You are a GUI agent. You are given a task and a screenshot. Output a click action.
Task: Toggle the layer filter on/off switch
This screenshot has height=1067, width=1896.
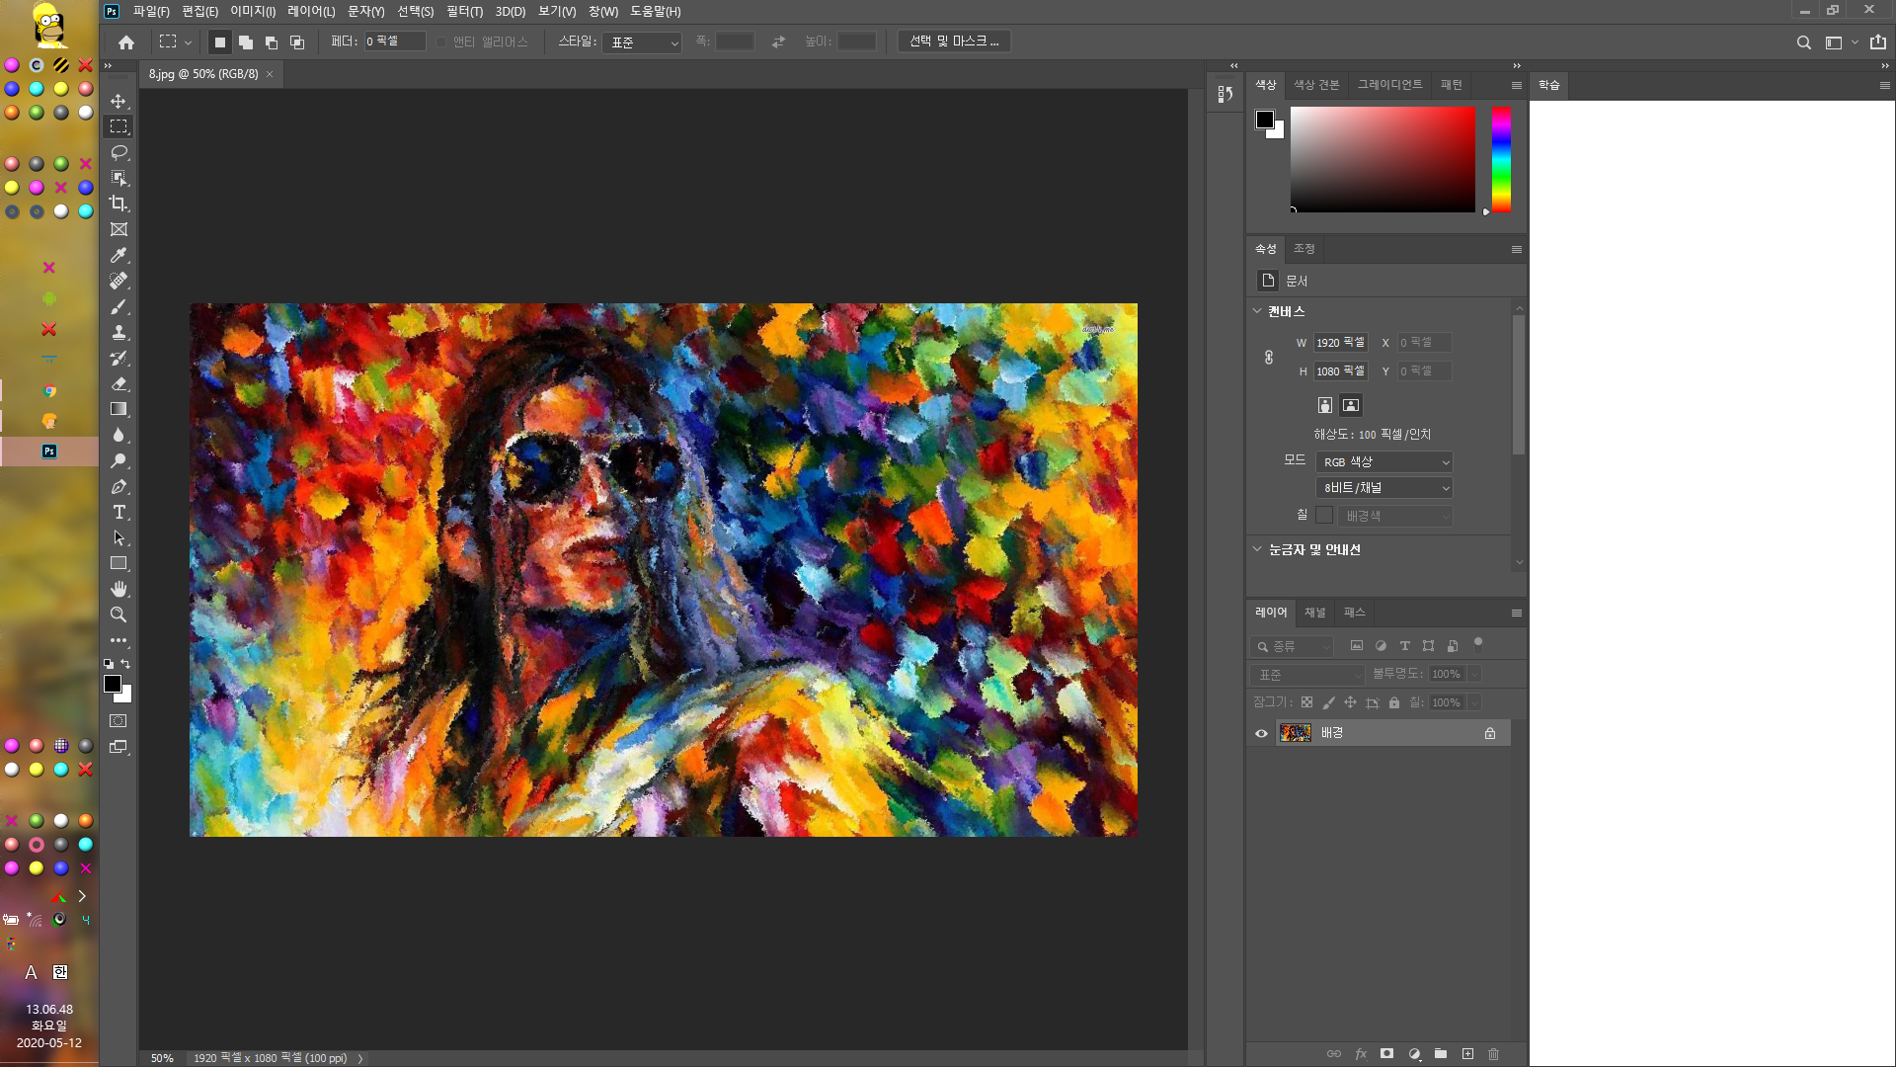(x=1478, y=644)
